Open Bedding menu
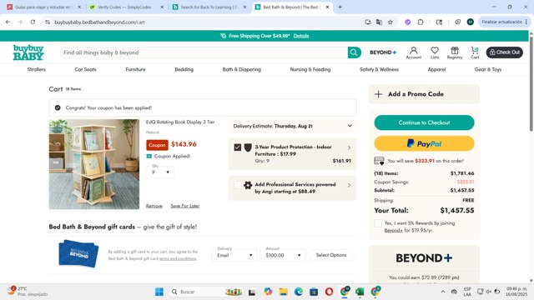534x300 pixels. [184, 69]
